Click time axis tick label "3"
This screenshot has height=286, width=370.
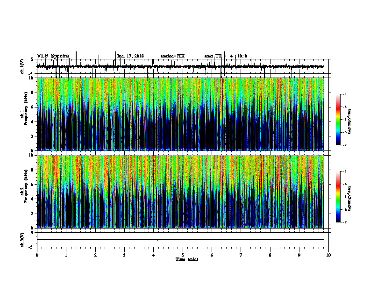pyautogui.click(x=124, y=255)
